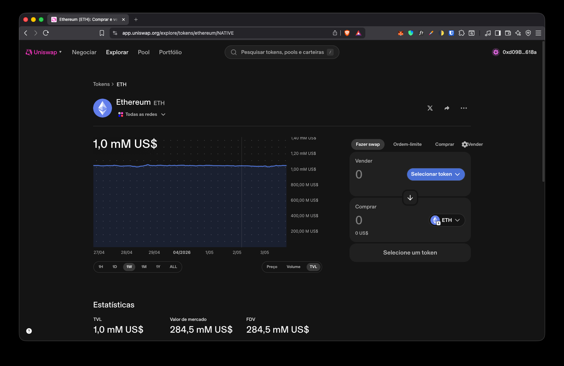Viewport: 564px width, 366px height.
Task: Select the Fazer swap tab
Action: (x=368, y=144)
